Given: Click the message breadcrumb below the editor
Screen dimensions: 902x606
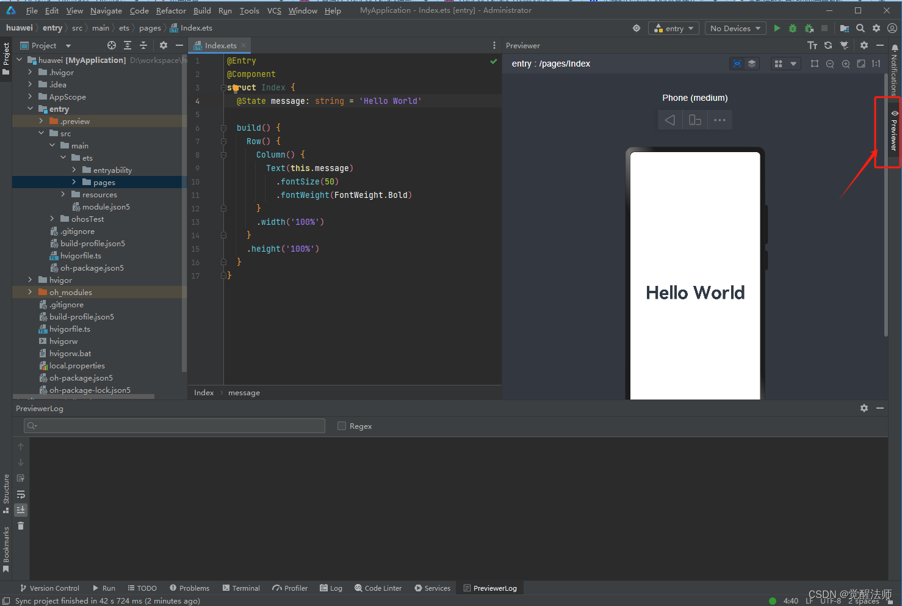Looking at the screenshot, I should pos(244,392).
